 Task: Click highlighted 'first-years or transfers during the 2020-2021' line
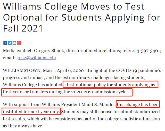(48, 92)
